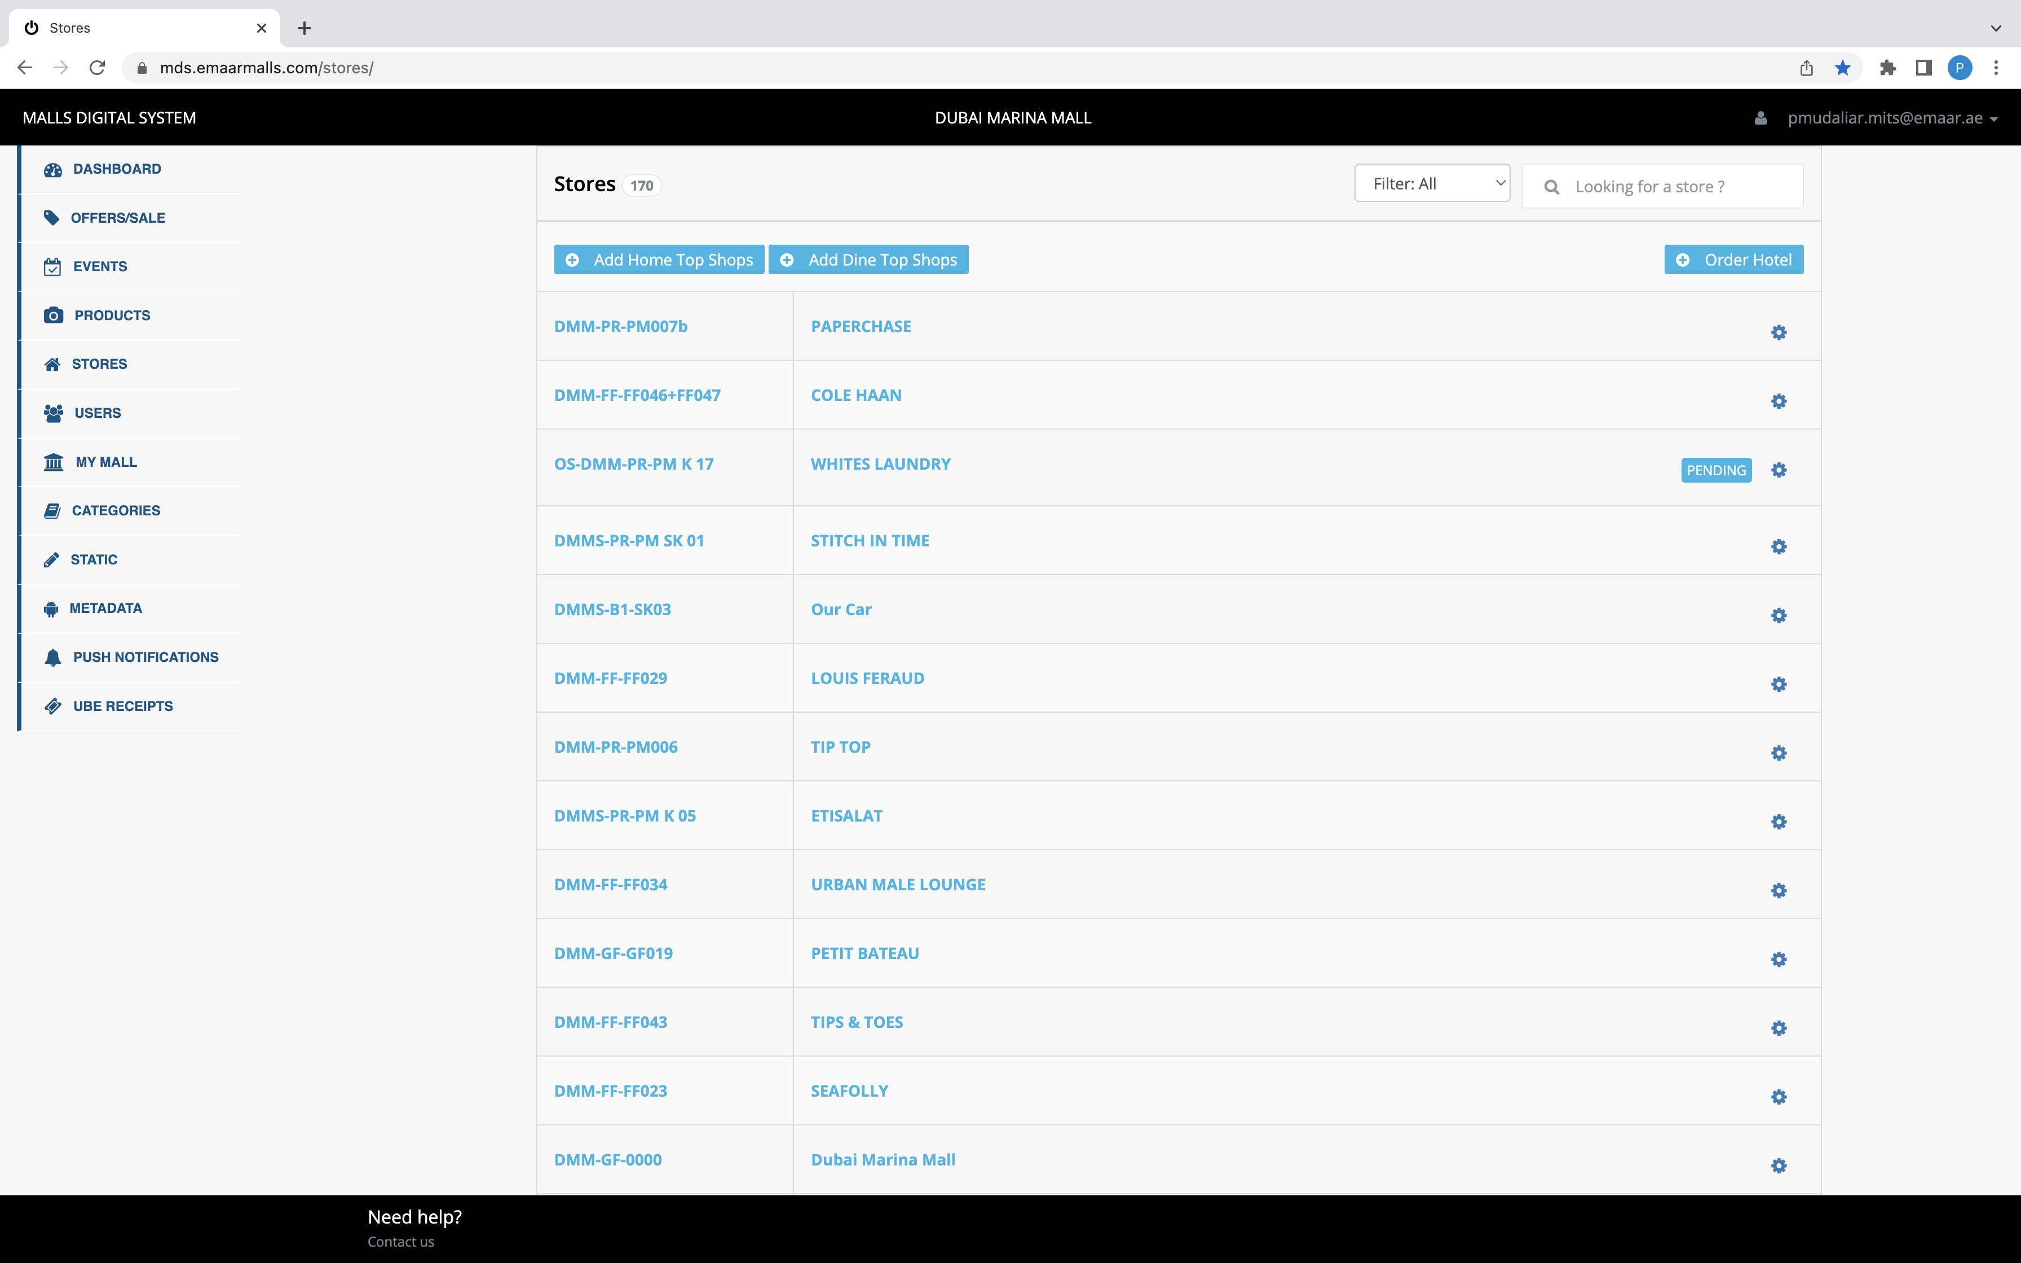Viewport: 2021px width, 1263px height.
Task: Click the gear icon for TIPS & TOES
Action: coord(1779,1028)
